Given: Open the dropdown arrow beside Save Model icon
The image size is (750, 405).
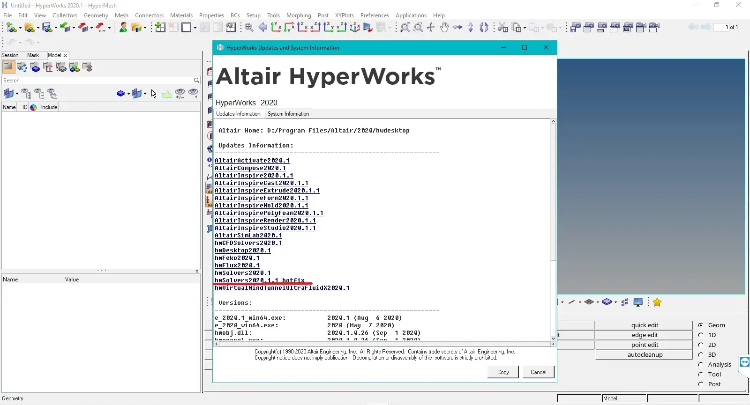Looking at the screenshot, I should (56, 28).
